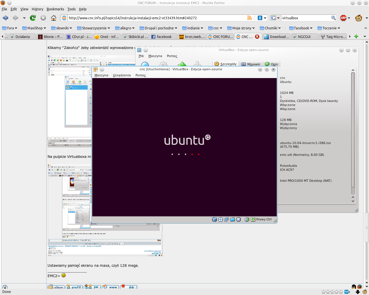Image resolution: width=369 pixels, height=295 pixels.
Task: Click the www button under the post
Action: (110, 287)
